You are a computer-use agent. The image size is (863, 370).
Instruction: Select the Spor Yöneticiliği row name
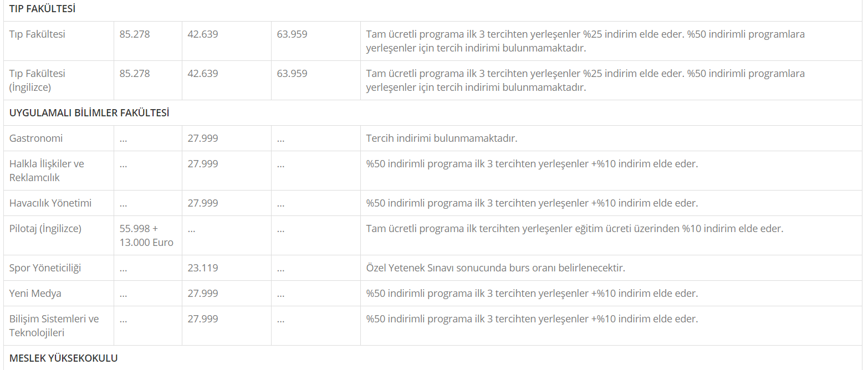pos(45,268)
